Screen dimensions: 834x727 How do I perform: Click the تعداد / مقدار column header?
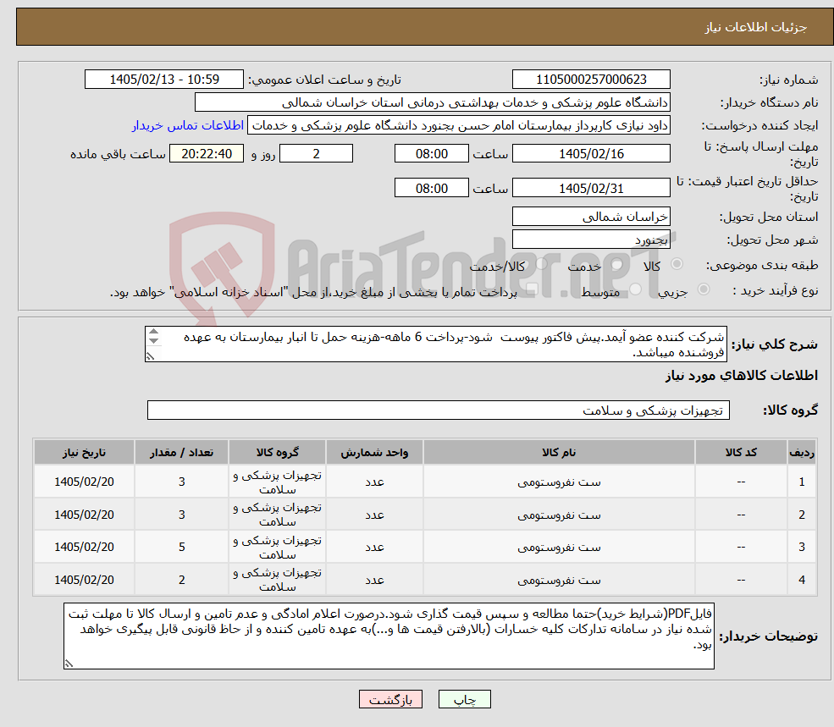[x=181, y=452]
